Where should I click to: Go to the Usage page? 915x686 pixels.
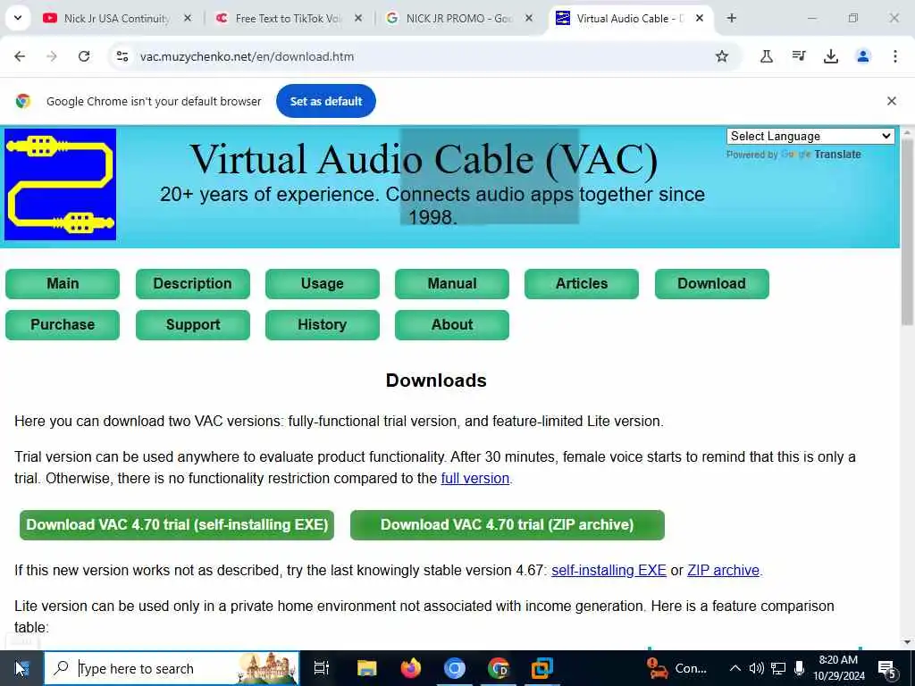pyautogui.click(x=322, y=283)
